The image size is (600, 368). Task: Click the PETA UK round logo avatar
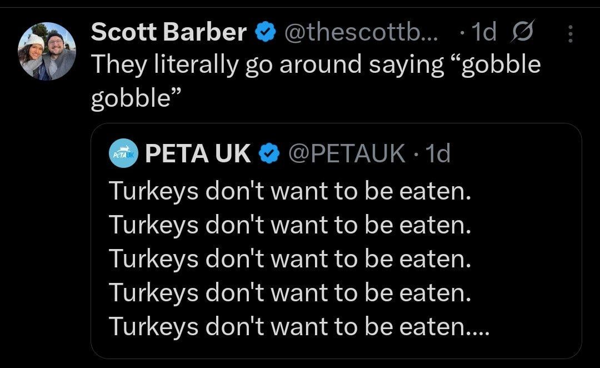[x=123, y=153]
